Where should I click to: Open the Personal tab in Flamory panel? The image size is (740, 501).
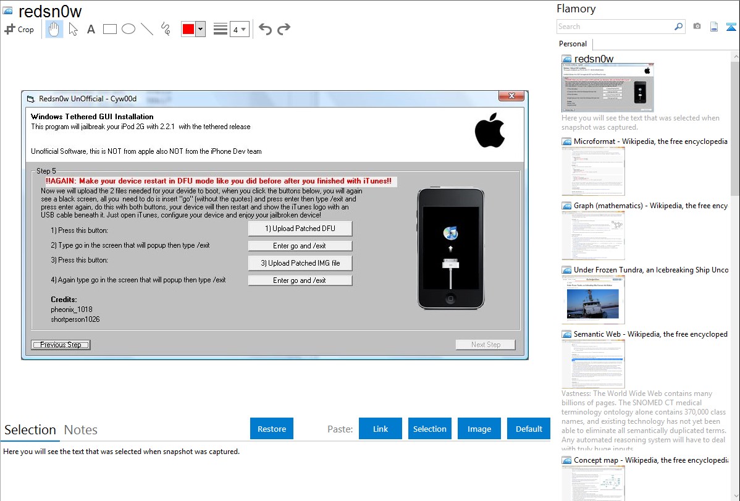(573, 44)
